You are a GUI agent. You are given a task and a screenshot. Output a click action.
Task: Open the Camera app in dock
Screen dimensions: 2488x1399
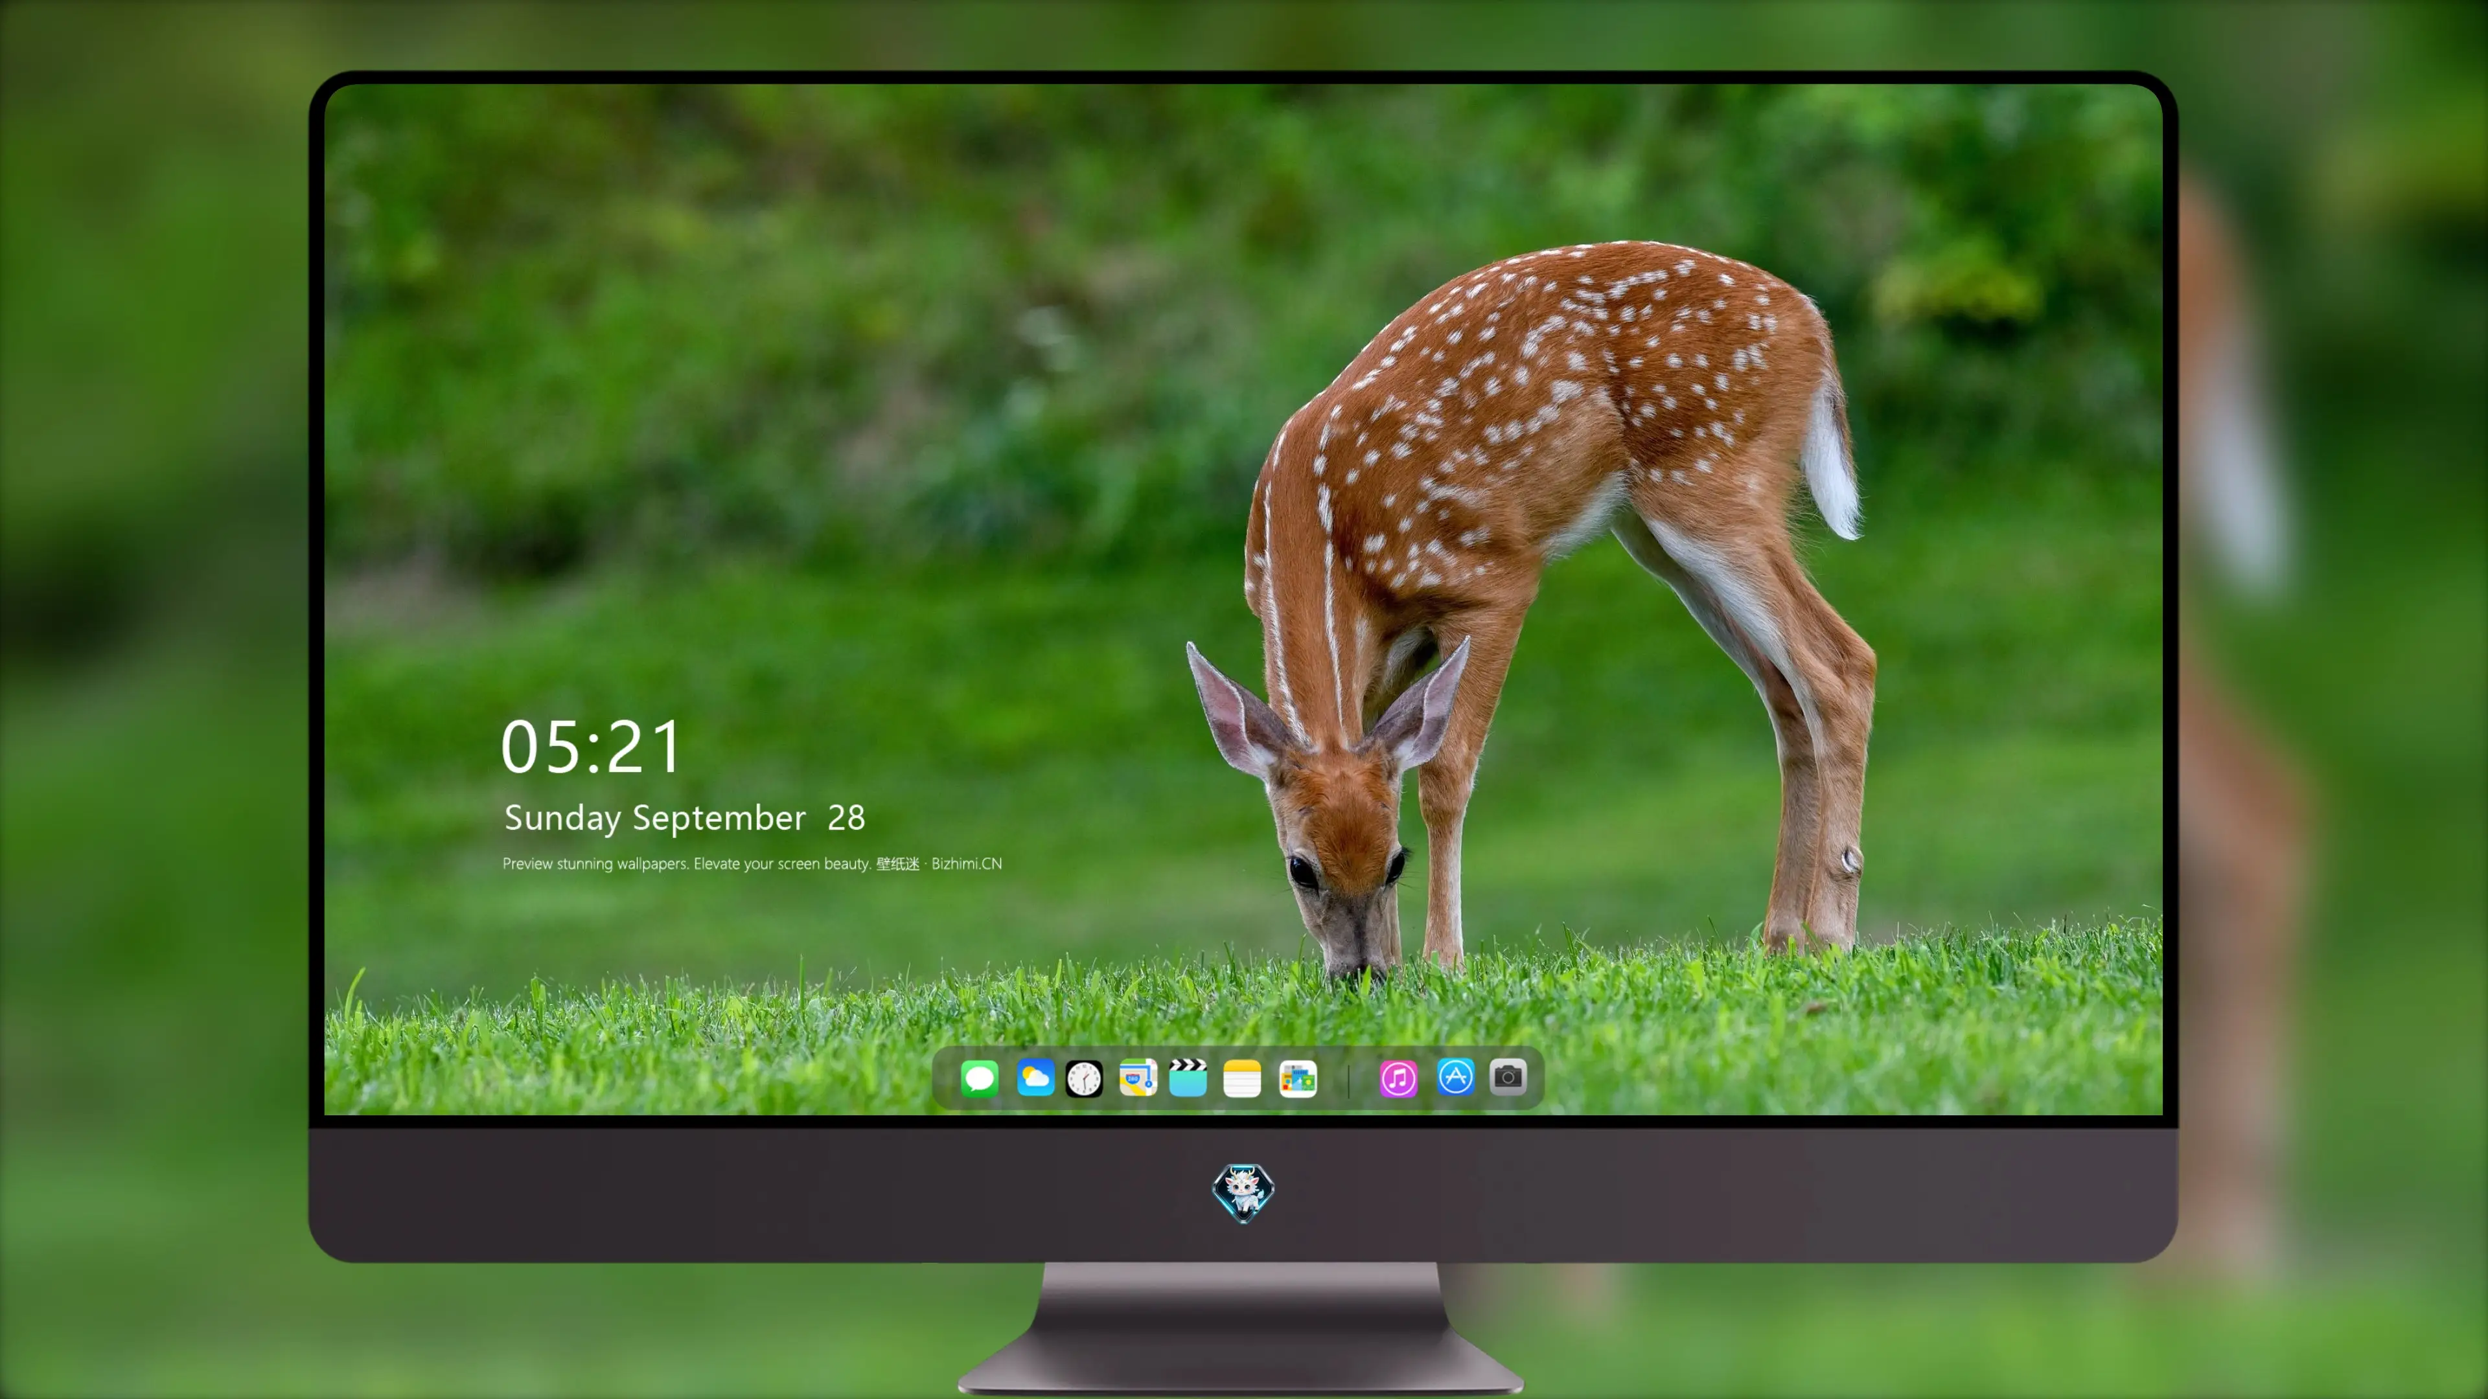point(1508,1076)
